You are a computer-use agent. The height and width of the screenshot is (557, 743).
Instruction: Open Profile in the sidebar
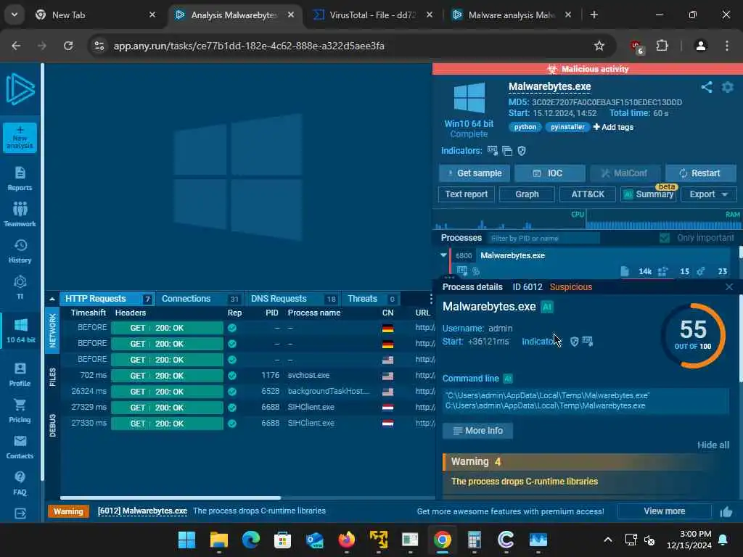pos(20,374)
